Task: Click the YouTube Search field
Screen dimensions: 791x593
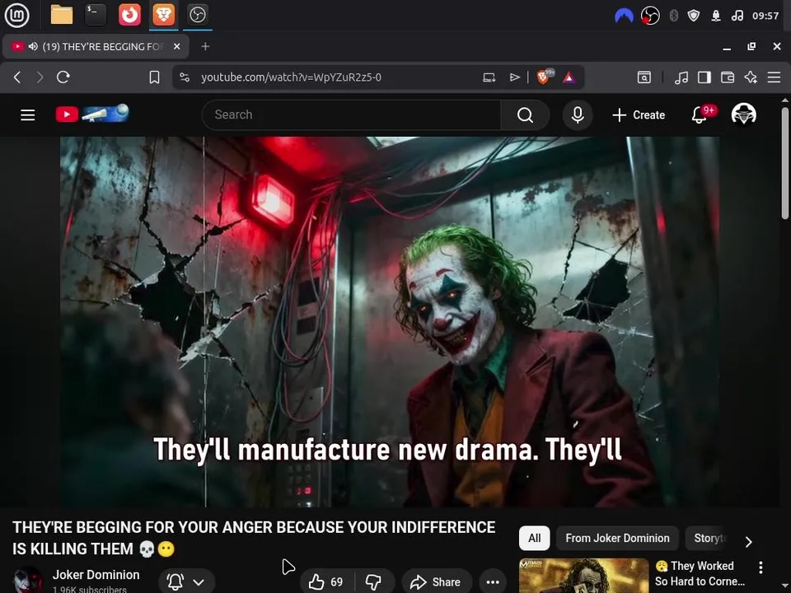Action: (x=351, y=115)
